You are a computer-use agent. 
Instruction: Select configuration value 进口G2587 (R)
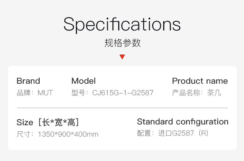pyautogui.click(x=183, y=133)
